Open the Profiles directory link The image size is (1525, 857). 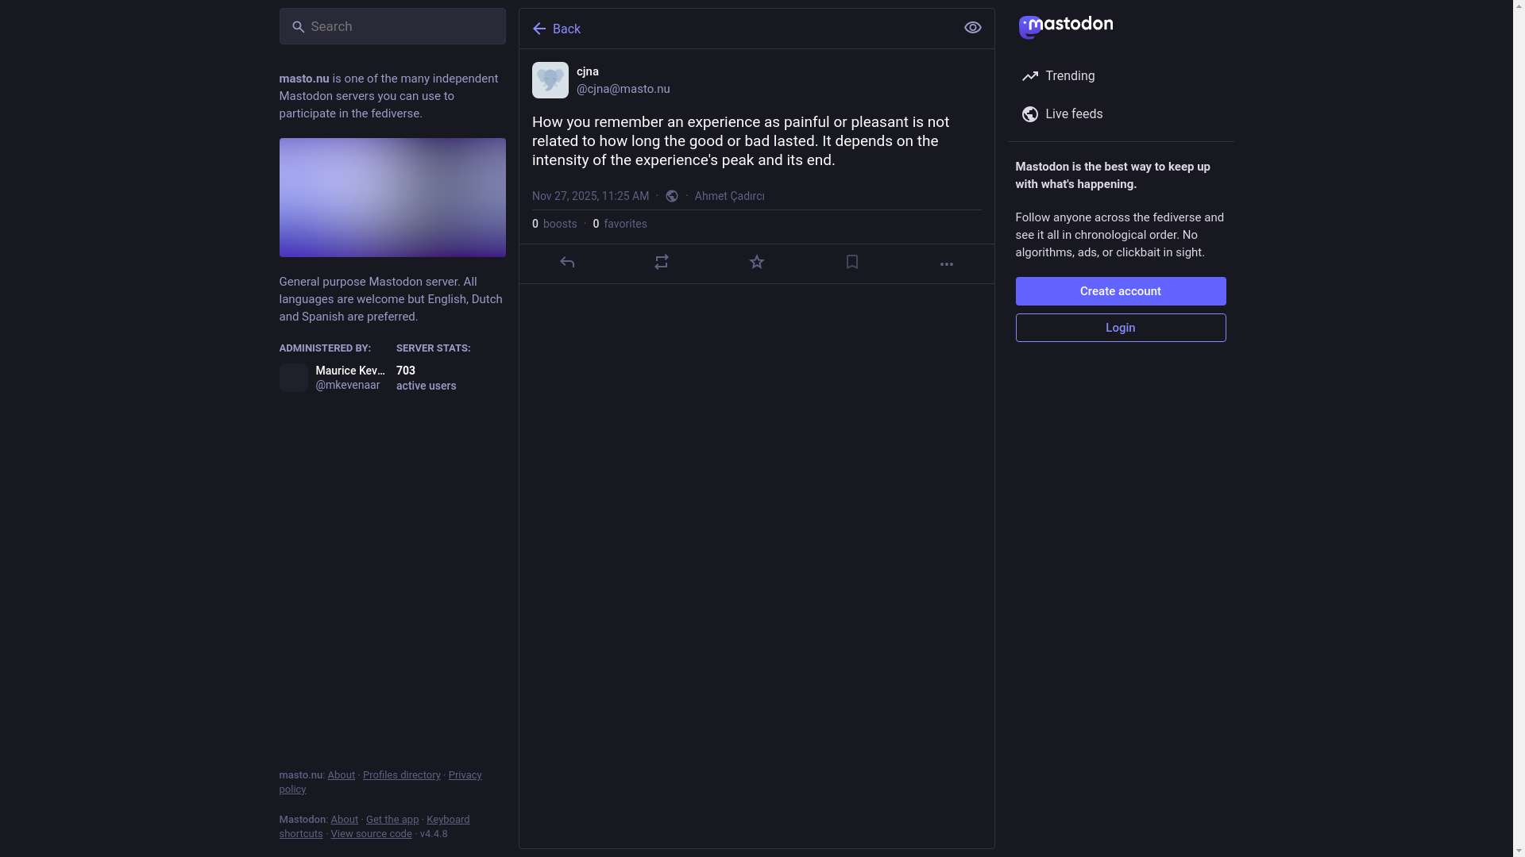pos(402,775)
